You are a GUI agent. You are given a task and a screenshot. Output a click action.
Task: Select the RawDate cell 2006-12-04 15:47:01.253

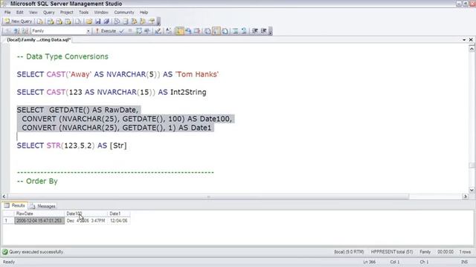[39, 221]
